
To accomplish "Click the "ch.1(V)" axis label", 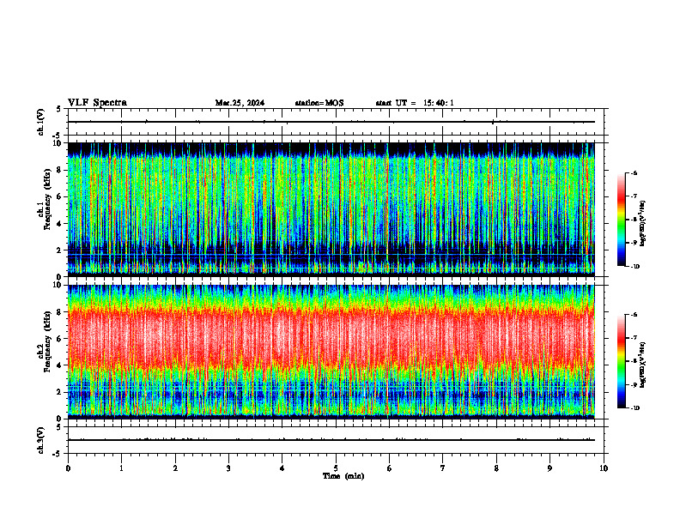I will (x=41, y=122).
